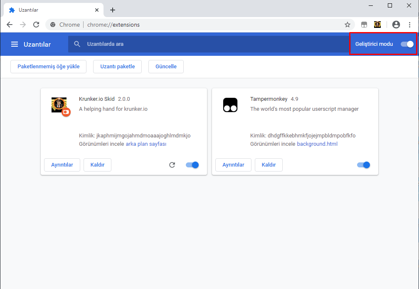Image resolution: width=419 pixels, height=289 pixels.
Task: Click Kaldır for Krunker.io Skid
Action: click(97, 165)
